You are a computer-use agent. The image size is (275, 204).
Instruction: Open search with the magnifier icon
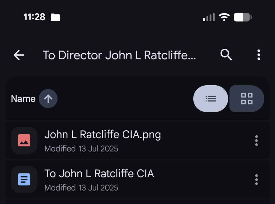tap(226, 55)
